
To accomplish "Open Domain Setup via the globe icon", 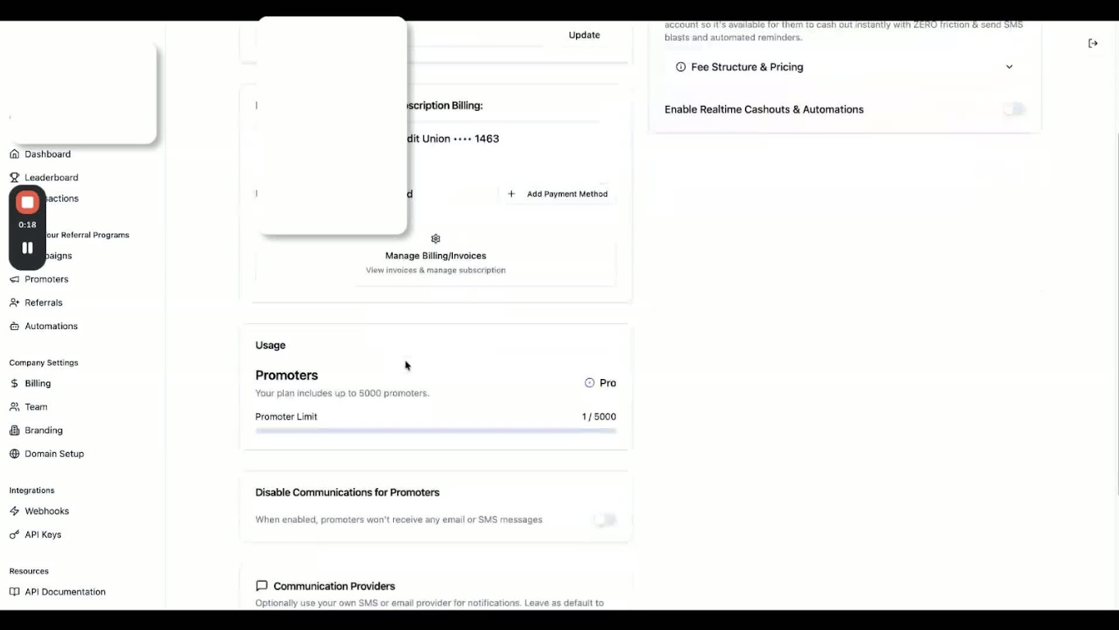I will 14,454.
